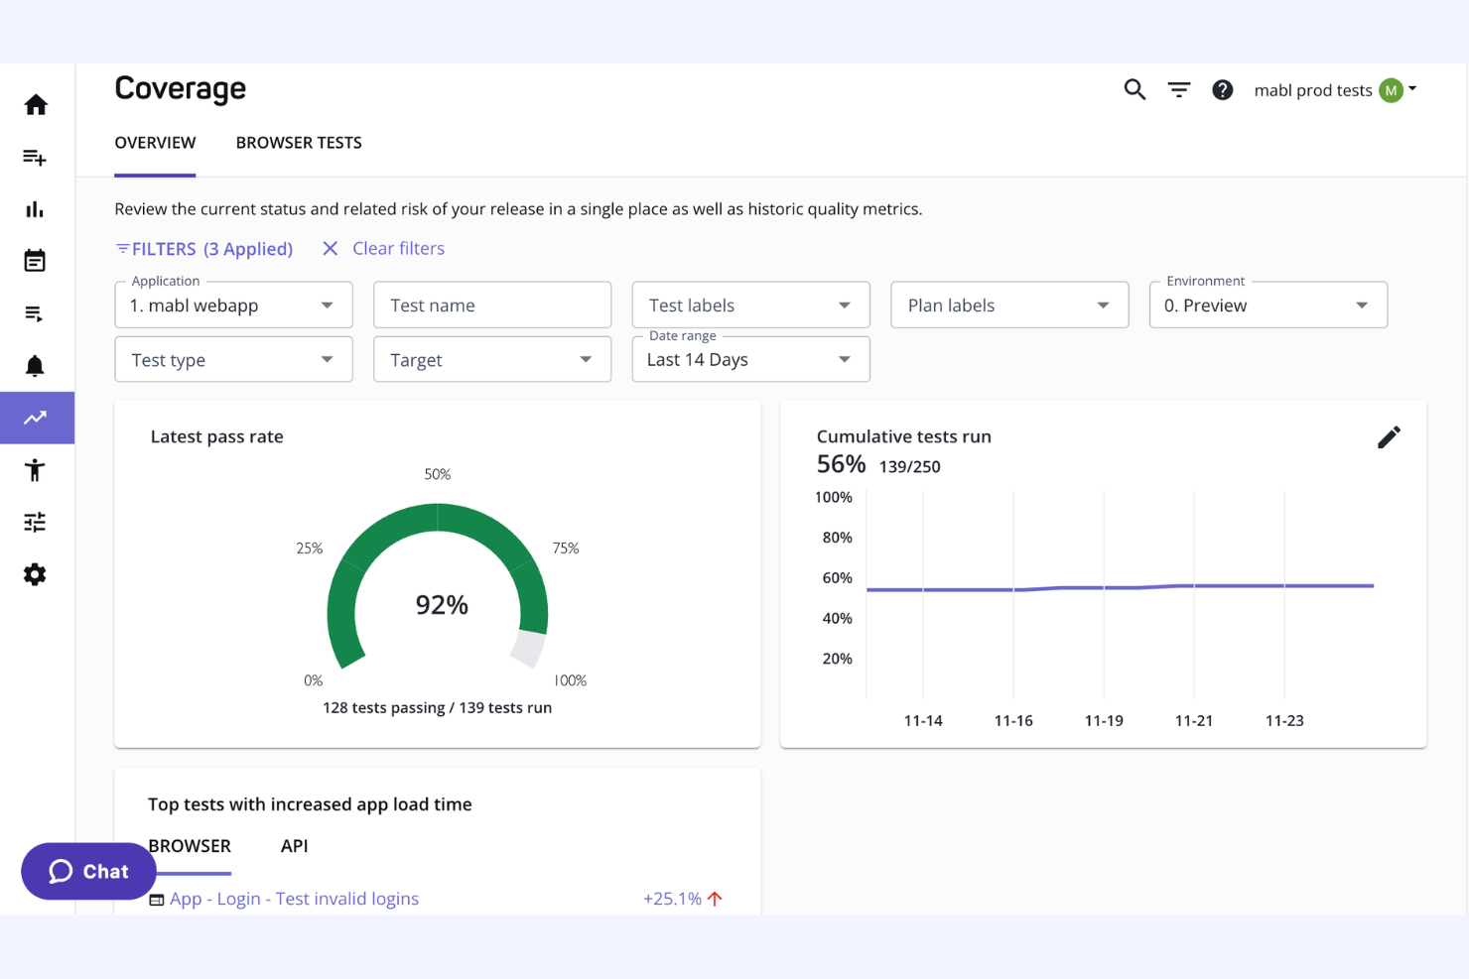
Task: Go to the Home dashboard icon
Action: tap(36, 104)
